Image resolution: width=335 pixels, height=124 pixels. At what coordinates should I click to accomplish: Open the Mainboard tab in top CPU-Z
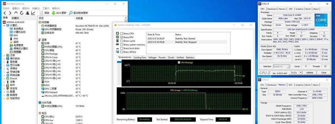point(272,9)
